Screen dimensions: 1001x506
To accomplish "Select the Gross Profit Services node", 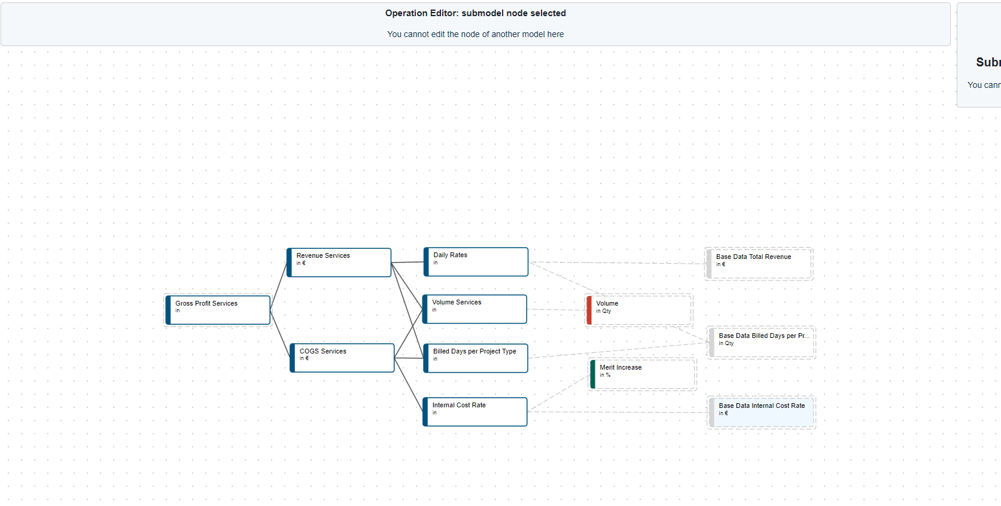I will pyautogui.click(x=219, y=310).
